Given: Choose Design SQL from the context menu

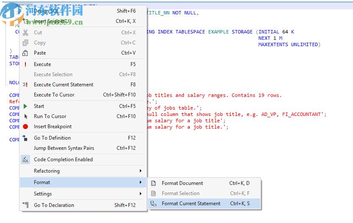Looking at the screenshot, I should 83,11.
